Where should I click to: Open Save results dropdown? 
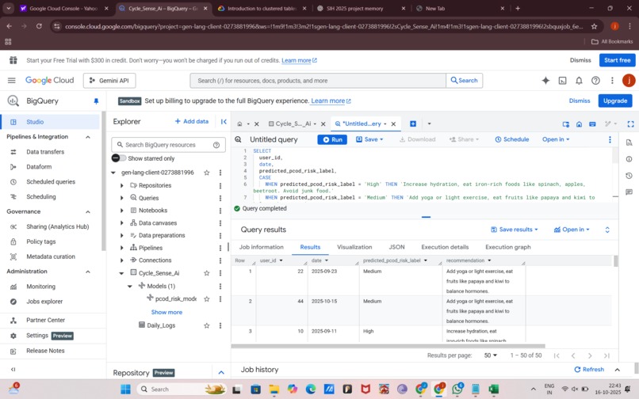tap(515, 230)
